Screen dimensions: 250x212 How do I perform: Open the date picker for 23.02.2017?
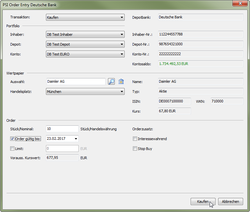76,139
